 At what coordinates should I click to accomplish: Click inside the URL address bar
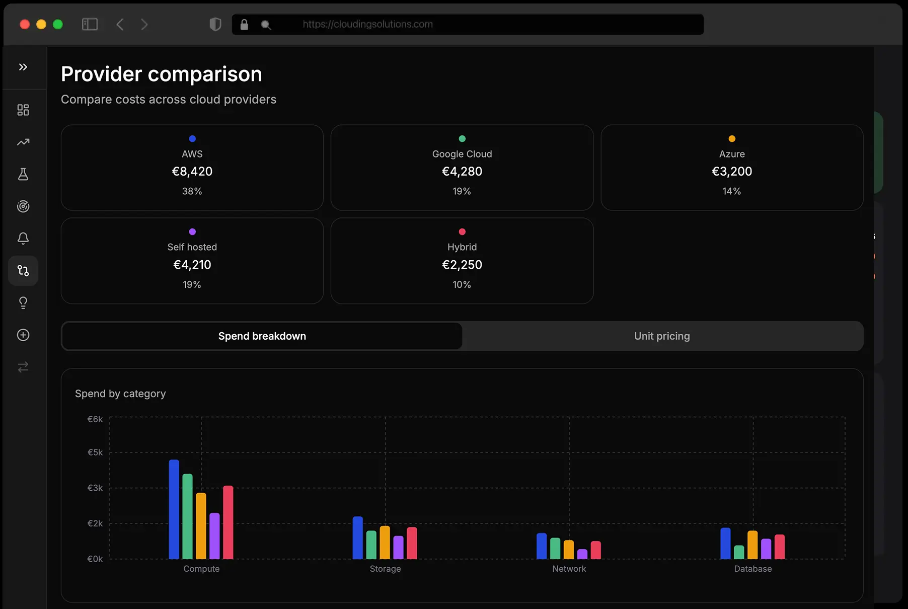(x=467, y=24)
